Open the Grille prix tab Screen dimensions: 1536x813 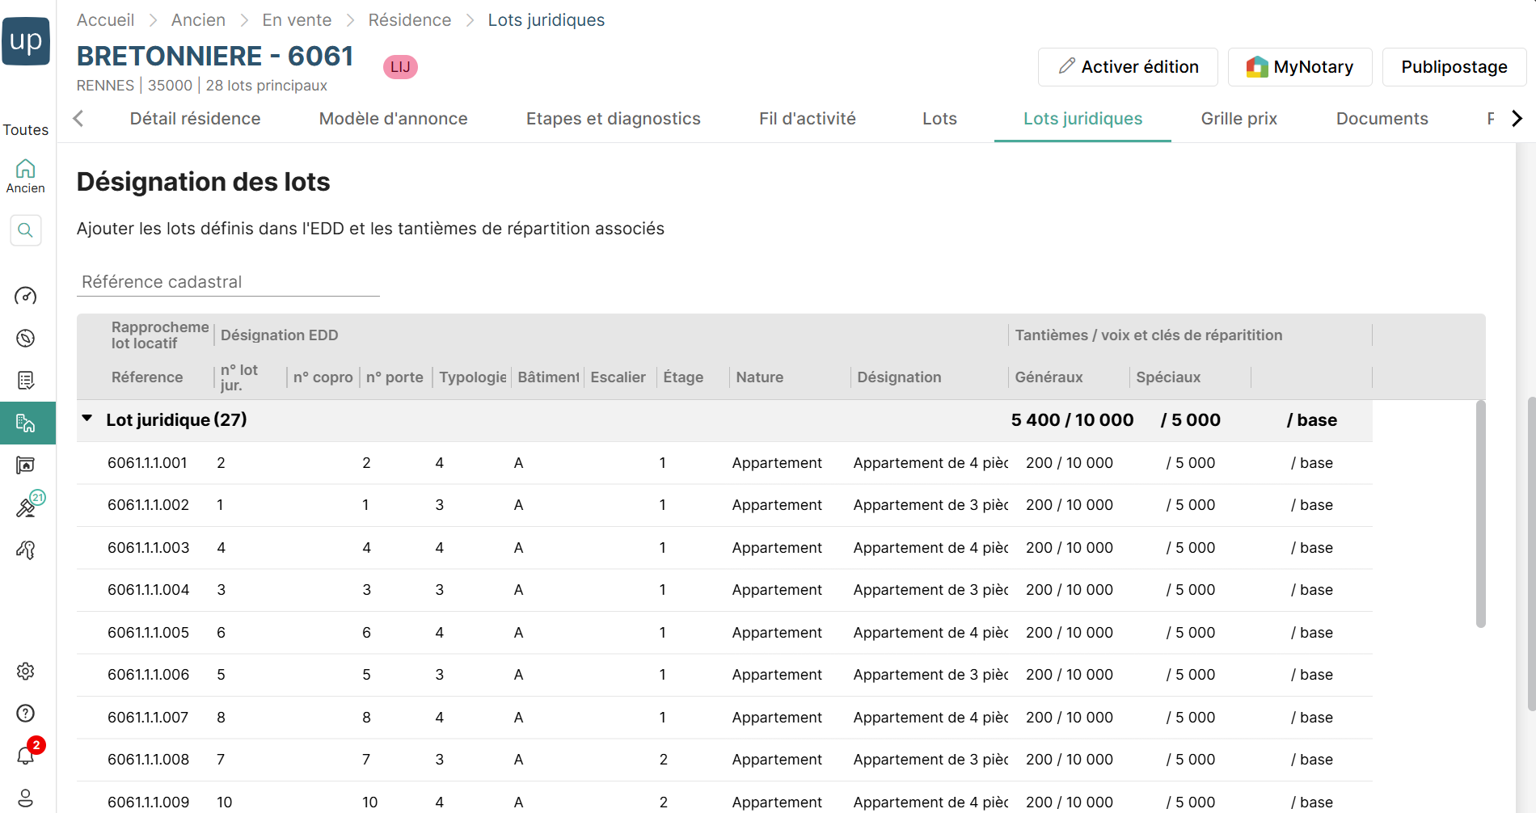[1239, 119]
